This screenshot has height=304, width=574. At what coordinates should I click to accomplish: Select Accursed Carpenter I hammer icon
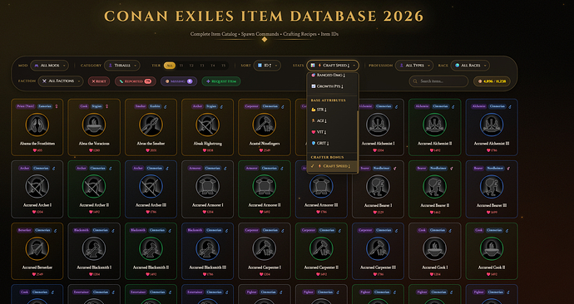tap(265, 248)
